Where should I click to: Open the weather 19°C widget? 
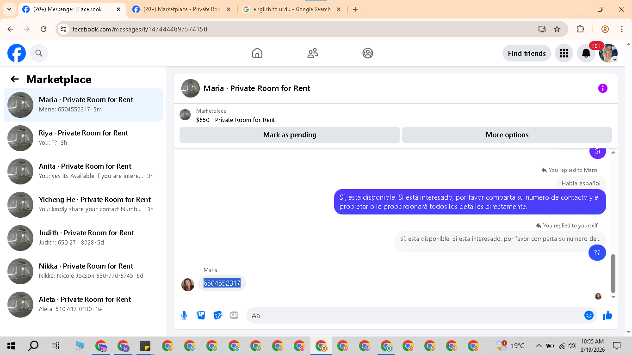tap(510, 346)
